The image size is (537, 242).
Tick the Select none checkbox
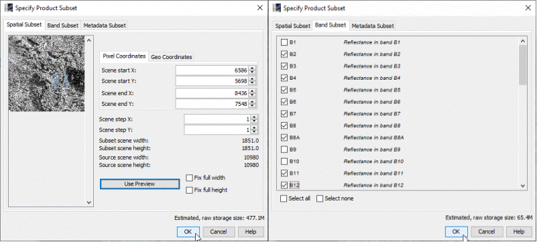coord(320,198)
